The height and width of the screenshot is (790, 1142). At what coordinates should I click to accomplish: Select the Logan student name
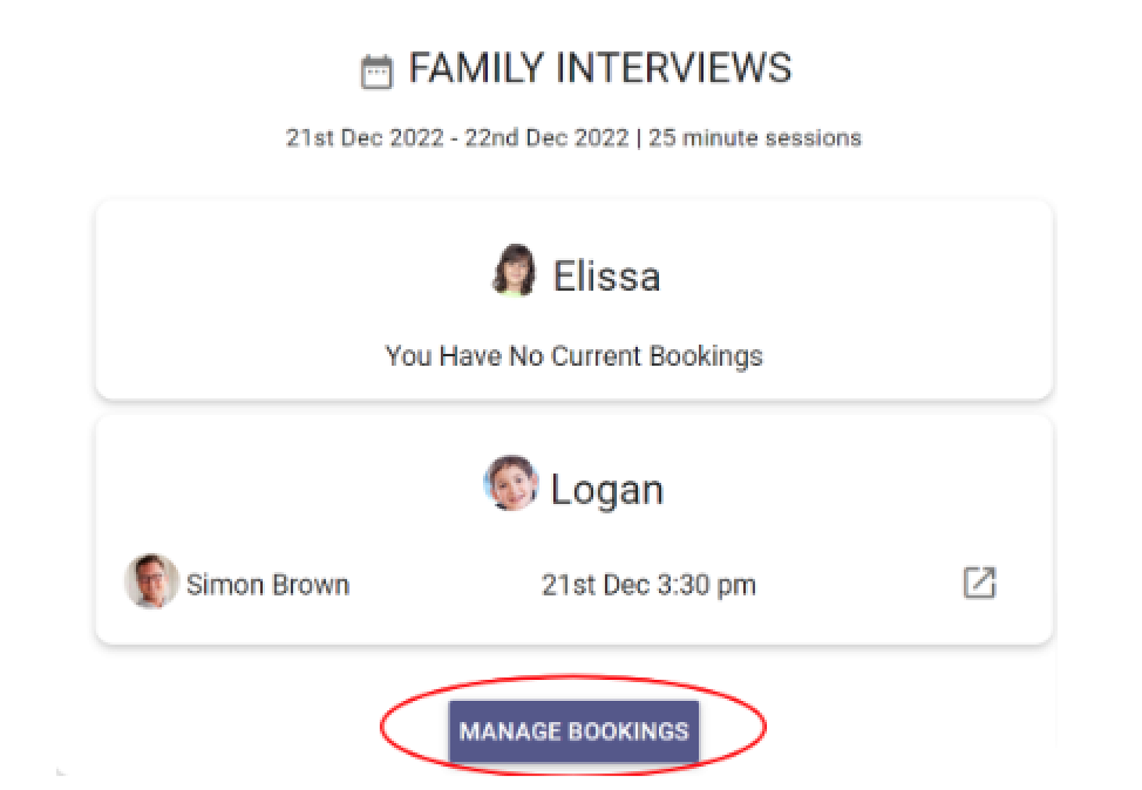click(607, 490)
